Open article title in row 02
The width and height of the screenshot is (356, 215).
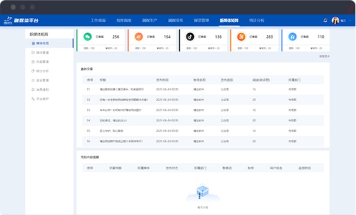coord(124,100)
